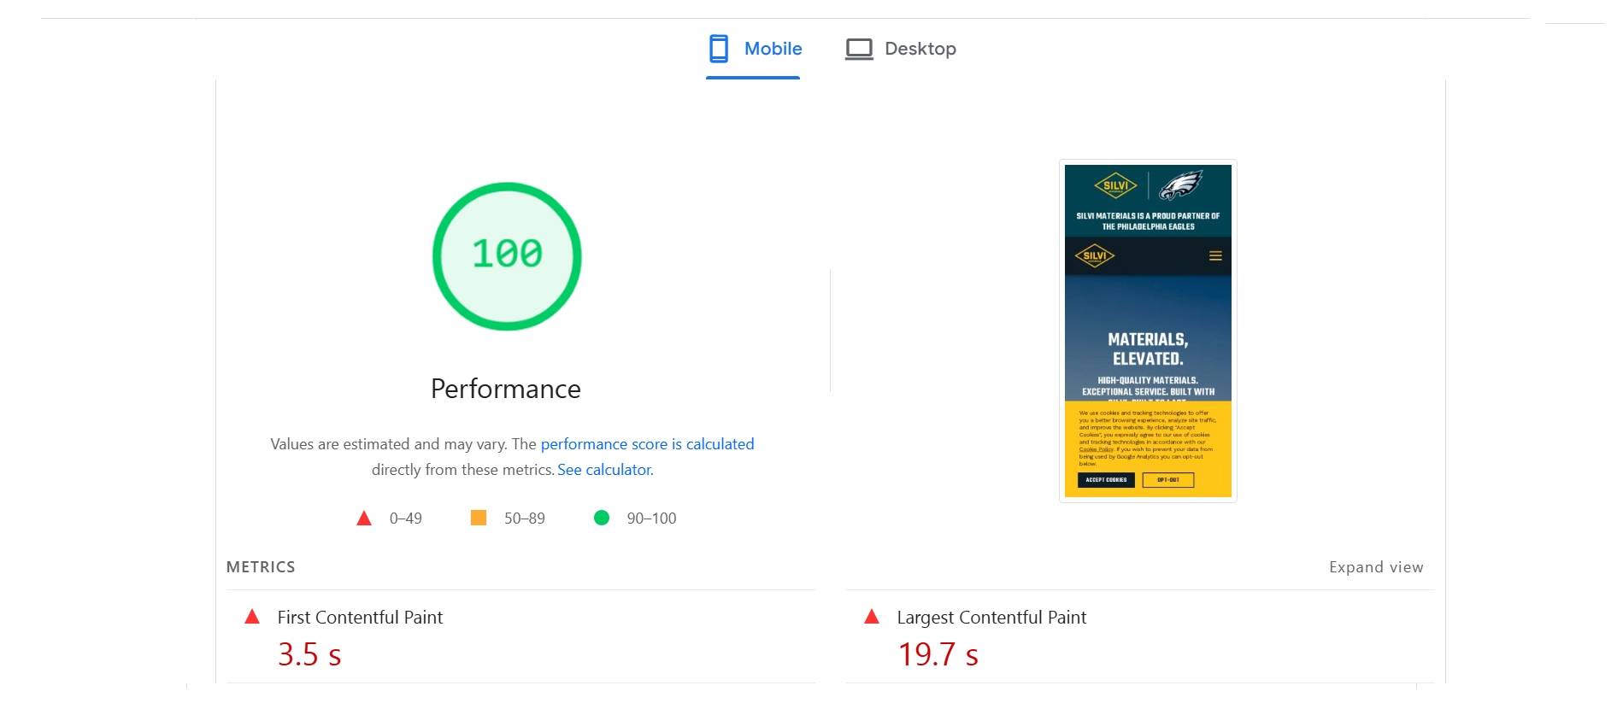Expand the First Contentful Paint metric label
This screenshot has height=709, width=1623.
tap(360, 618)
